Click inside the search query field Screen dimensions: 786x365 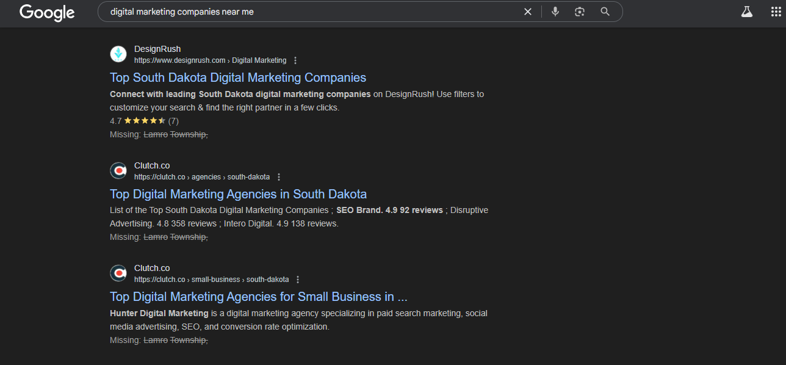[x=311, y=12]
